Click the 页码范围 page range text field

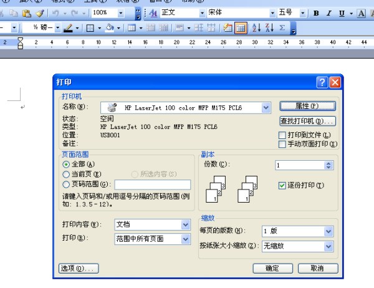coord(152,185)
